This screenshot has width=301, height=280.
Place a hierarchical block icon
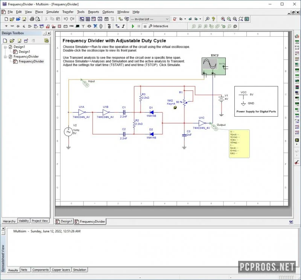pos(117,26)
